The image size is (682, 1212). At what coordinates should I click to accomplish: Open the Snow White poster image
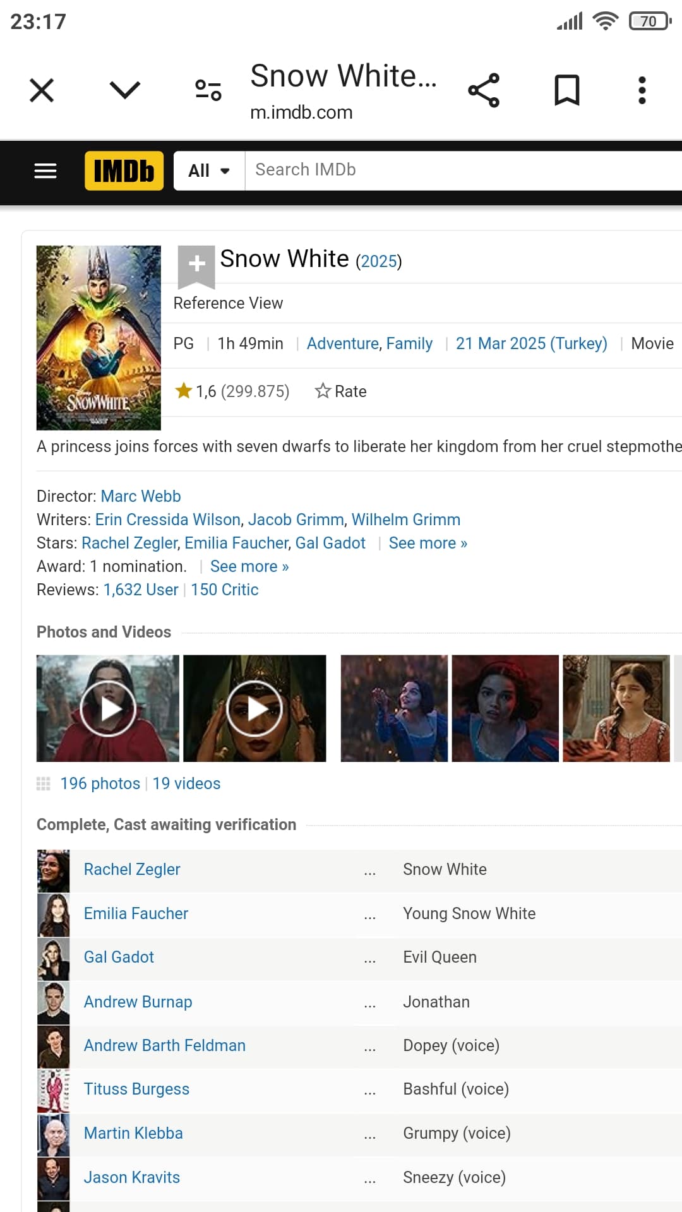click(x=99, y=338)
